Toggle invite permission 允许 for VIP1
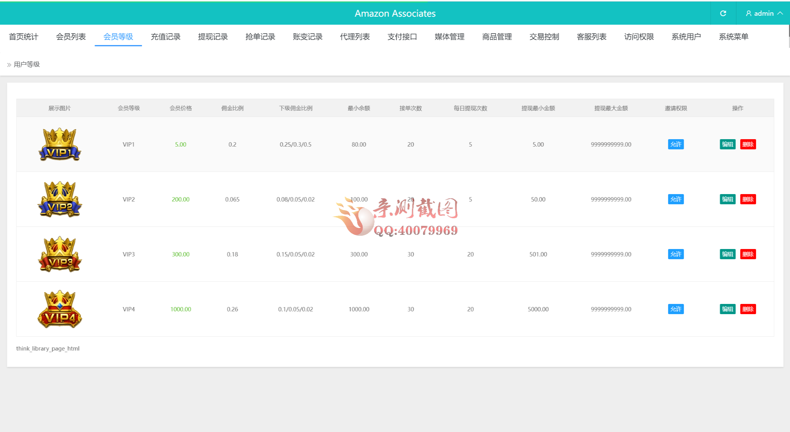 click(x=676, y=144)
